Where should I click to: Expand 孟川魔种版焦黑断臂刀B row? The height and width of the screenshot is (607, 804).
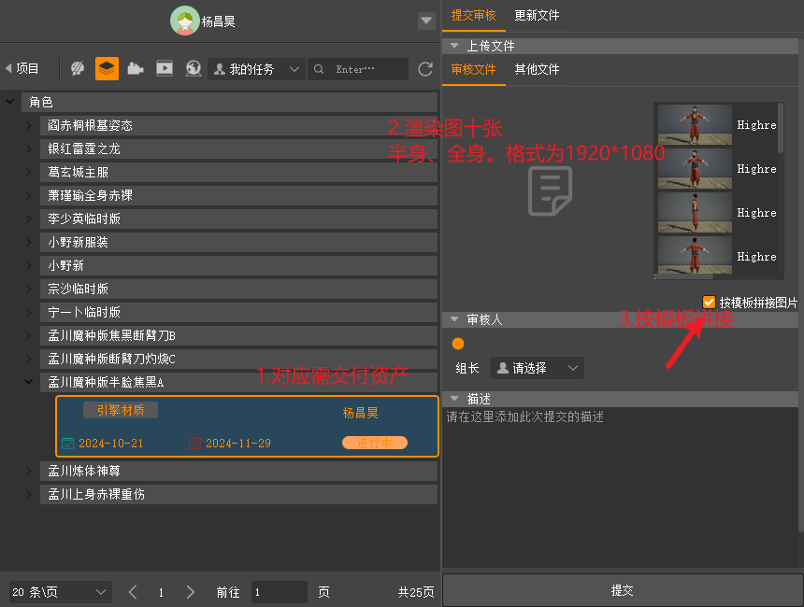pyautogui.click(x=29, y=335)
